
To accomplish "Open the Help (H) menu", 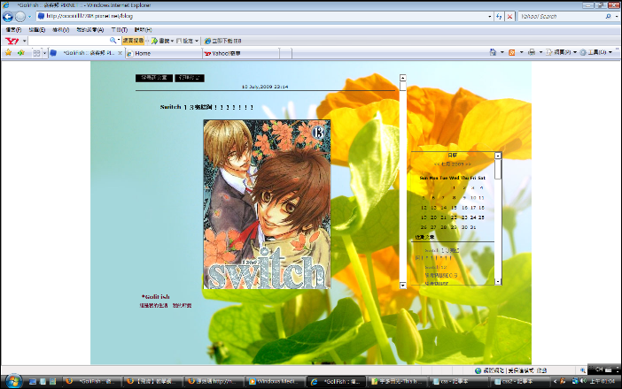I will click(144, 30).
